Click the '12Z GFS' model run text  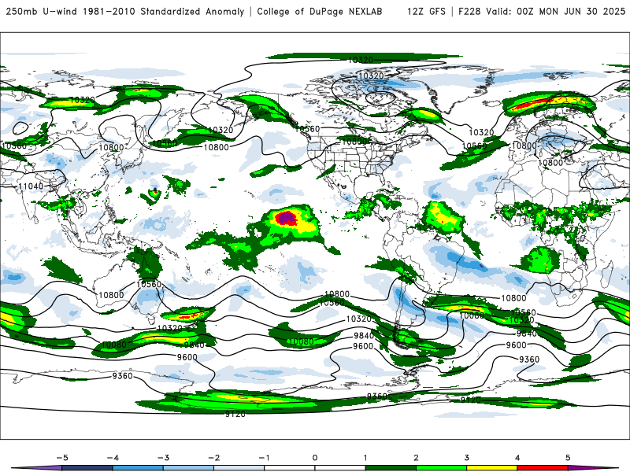point(426,12)
